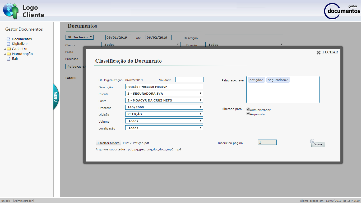This screenshot has height=203, width=361.
Task: Open the Pasta dropdown showing MOACYR DA CRUZ NETO
Action: [x=164, y=100]
